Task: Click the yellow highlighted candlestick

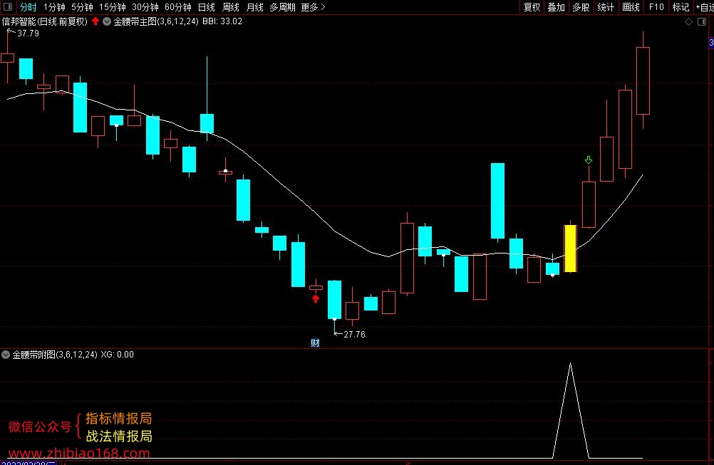Action: [570, 249]
